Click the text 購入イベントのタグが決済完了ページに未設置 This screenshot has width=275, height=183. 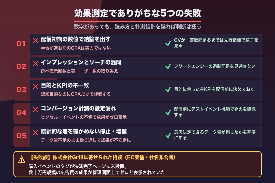click(78, 166)
